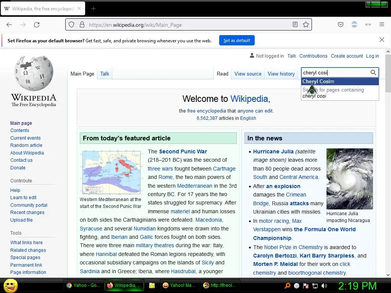Click the Hurricane Julia news link
The height and width of the screenshot is (293, 391).
273,151
